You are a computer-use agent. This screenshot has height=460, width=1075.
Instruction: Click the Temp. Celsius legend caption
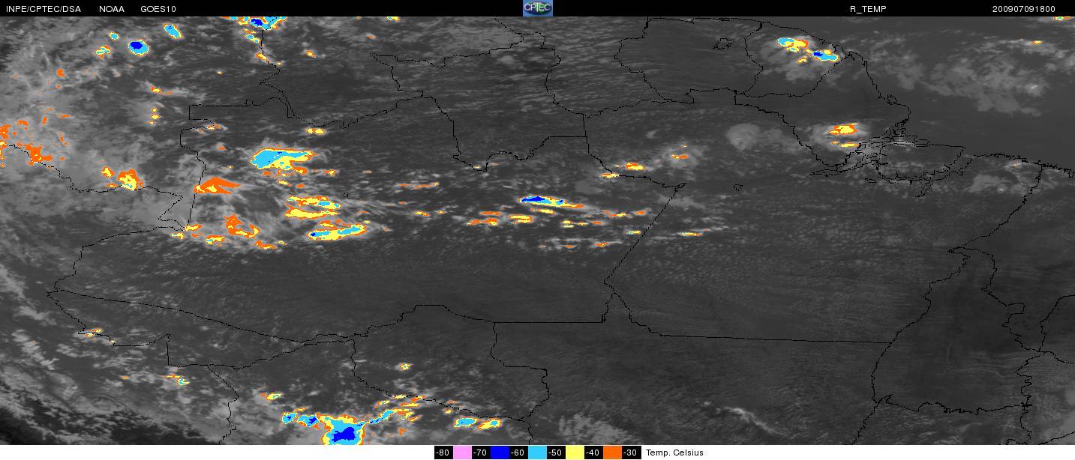tap(674, 453)
